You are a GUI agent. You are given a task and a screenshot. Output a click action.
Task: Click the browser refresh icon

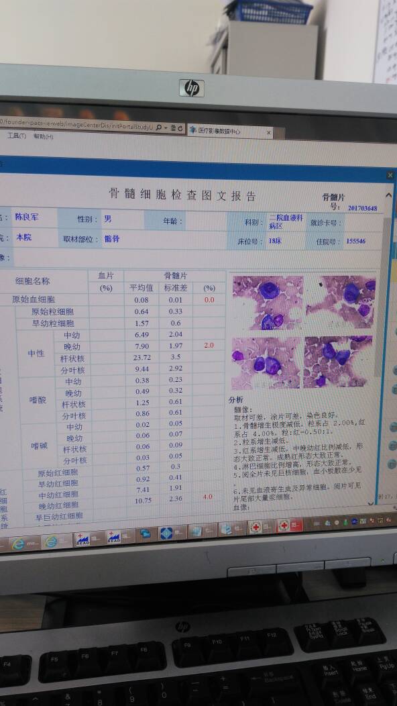[x=180, y=128]
